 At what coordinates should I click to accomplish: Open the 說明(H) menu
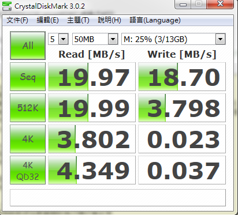click(109, 20)
